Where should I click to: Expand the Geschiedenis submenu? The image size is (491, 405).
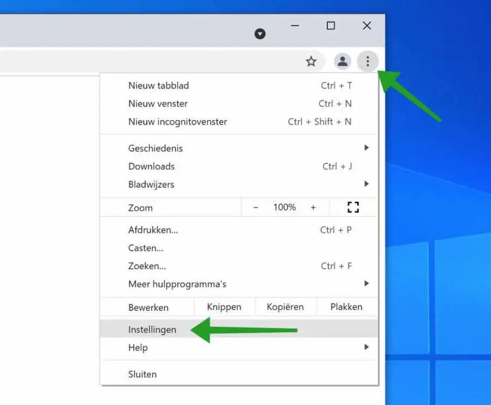239,148
